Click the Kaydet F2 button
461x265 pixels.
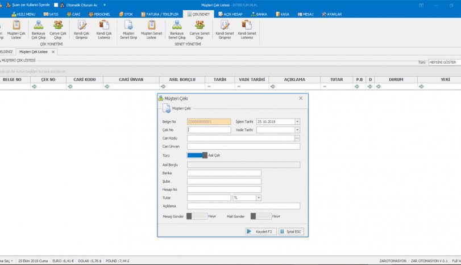[x=260, y=232]
